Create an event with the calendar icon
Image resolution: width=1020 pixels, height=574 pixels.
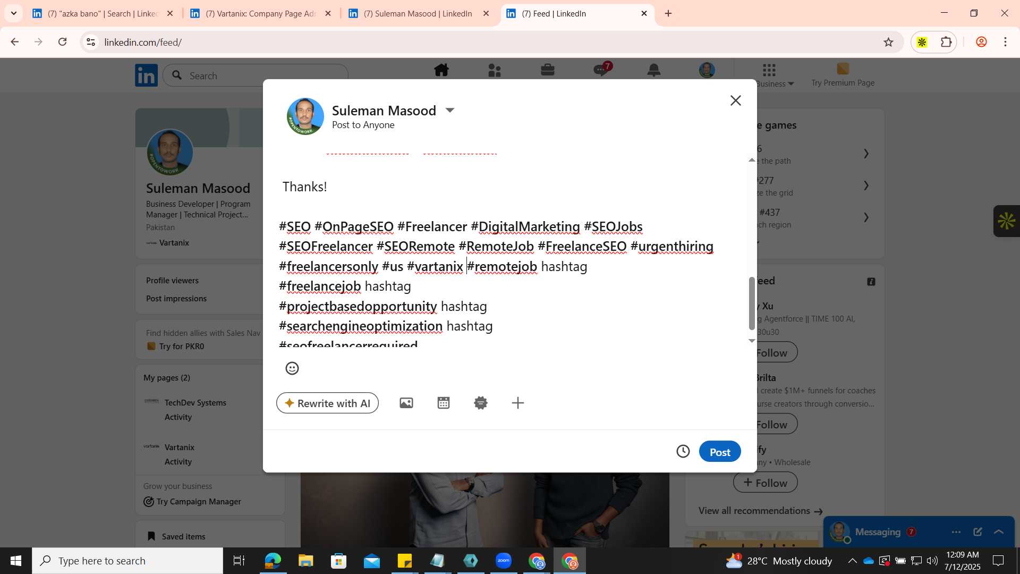pos(444,403)
